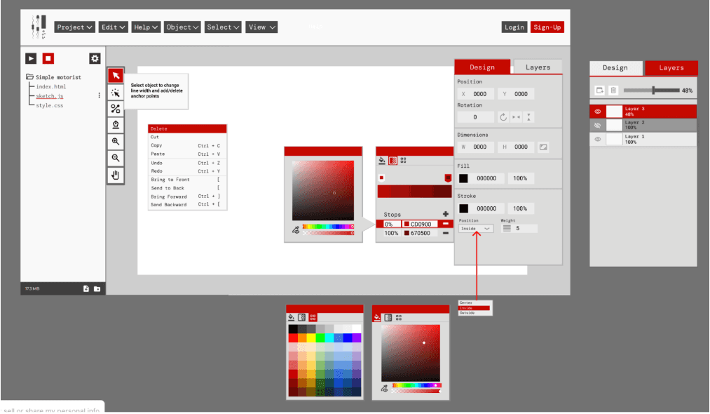This screenshot has height=414, width=710.
Task: Pick the scissors cut path tool
Action: (116, 109)
